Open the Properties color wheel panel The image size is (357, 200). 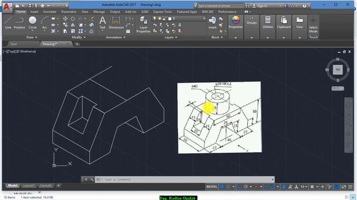(x=235, y=22)
